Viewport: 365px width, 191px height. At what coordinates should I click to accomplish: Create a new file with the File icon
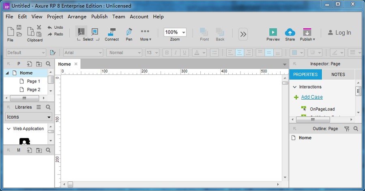[11, 32]
